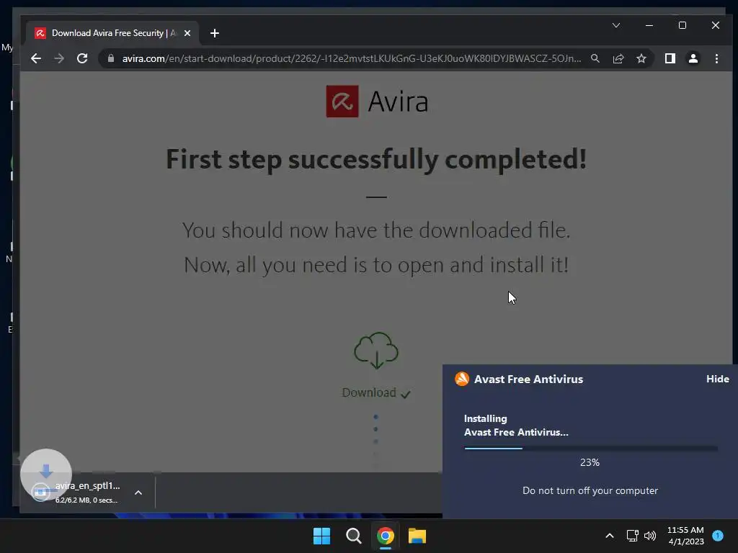Viewport: 738px width, 553px height.
Task: Minimize the Chrome window
Action: (x=649, y=25)
